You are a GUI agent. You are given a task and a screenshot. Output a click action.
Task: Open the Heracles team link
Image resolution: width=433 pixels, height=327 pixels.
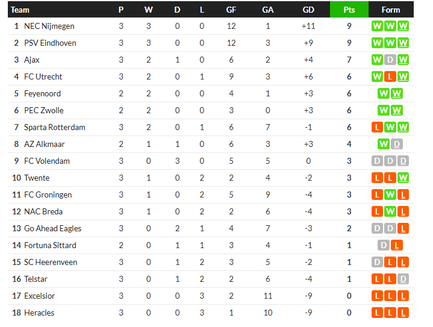tap(39, 313)
